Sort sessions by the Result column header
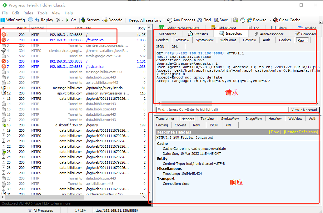Viewport: 323px width, 213px height. [x=22, y=28]
